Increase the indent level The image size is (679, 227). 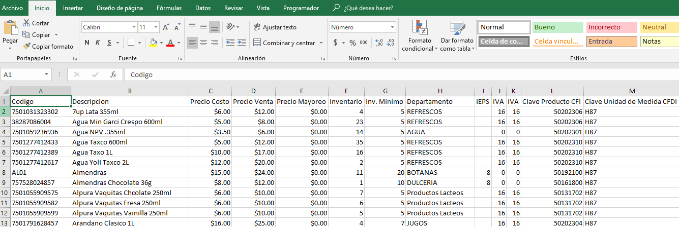(x=241, y=43)
